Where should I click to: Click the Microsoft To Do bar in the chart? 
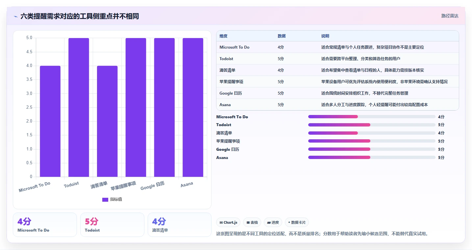pos(50,121)
